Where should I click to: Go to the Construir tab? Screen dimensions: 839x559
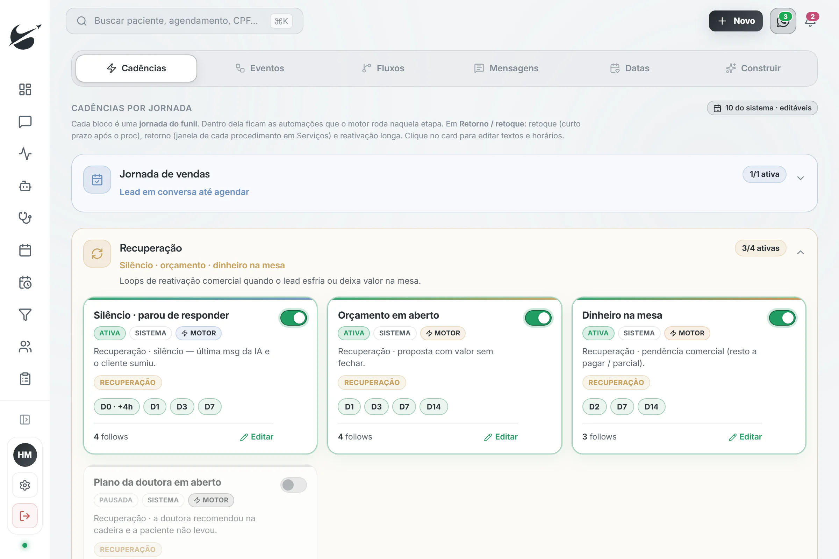pyautogui.click(x=753, y=68)
